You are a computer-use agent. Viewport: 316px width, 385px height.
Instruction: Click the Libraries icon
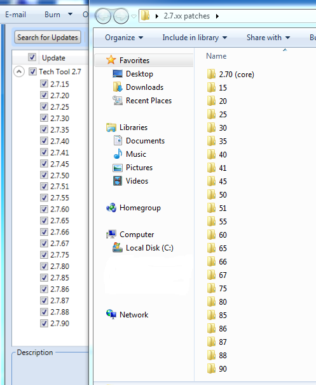[x=111, y=127]
